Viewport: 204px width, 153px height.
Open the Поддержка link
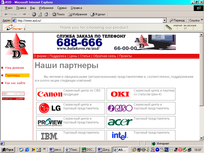point(58,56)
